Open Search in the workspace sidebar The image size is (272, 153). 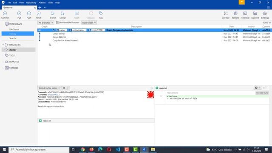coord(12,38)
